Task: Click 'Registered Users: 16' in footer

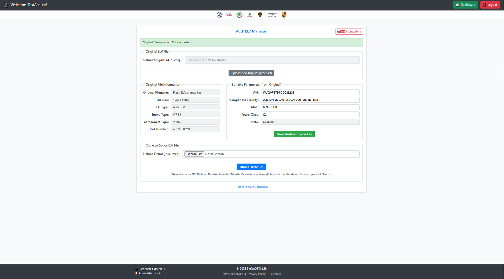Action: pyautogui.click(x=152, y=269)
